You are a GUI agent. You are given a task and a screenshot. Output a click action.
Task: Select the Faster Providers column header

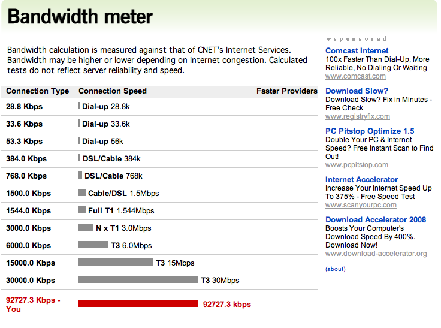pos(286,91)
